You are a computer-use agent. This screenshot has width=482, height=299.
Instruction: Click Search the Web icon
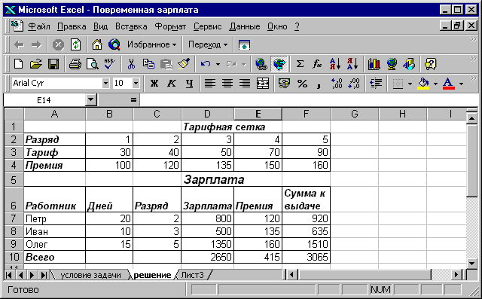[114, 45]
